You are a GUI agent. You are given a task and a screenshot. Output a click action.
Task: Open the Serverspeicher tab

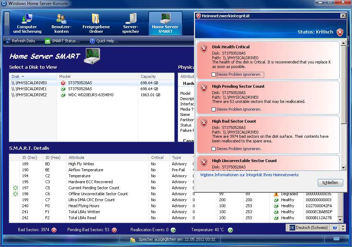tap(131, 23)
